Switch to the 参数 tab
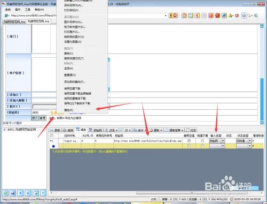 55,130
